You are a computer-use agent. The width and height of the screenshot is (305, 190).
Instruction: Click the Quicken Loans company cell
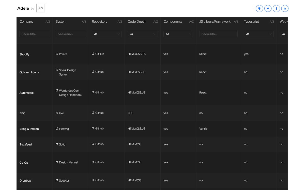29,72
